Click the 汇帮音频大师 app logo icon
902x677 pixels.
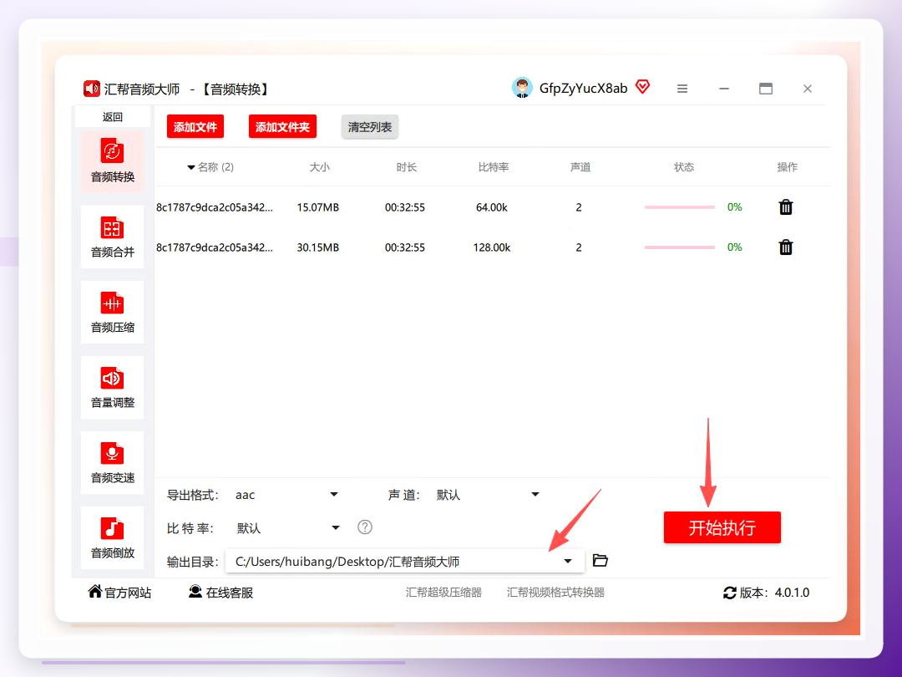point(92,89)
